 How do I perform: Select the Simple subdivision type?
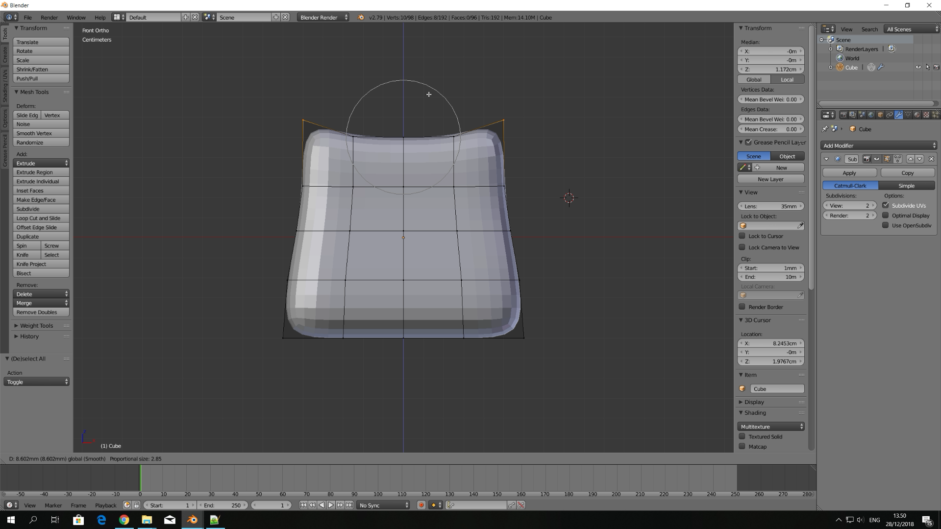click(x=907, y=186)
